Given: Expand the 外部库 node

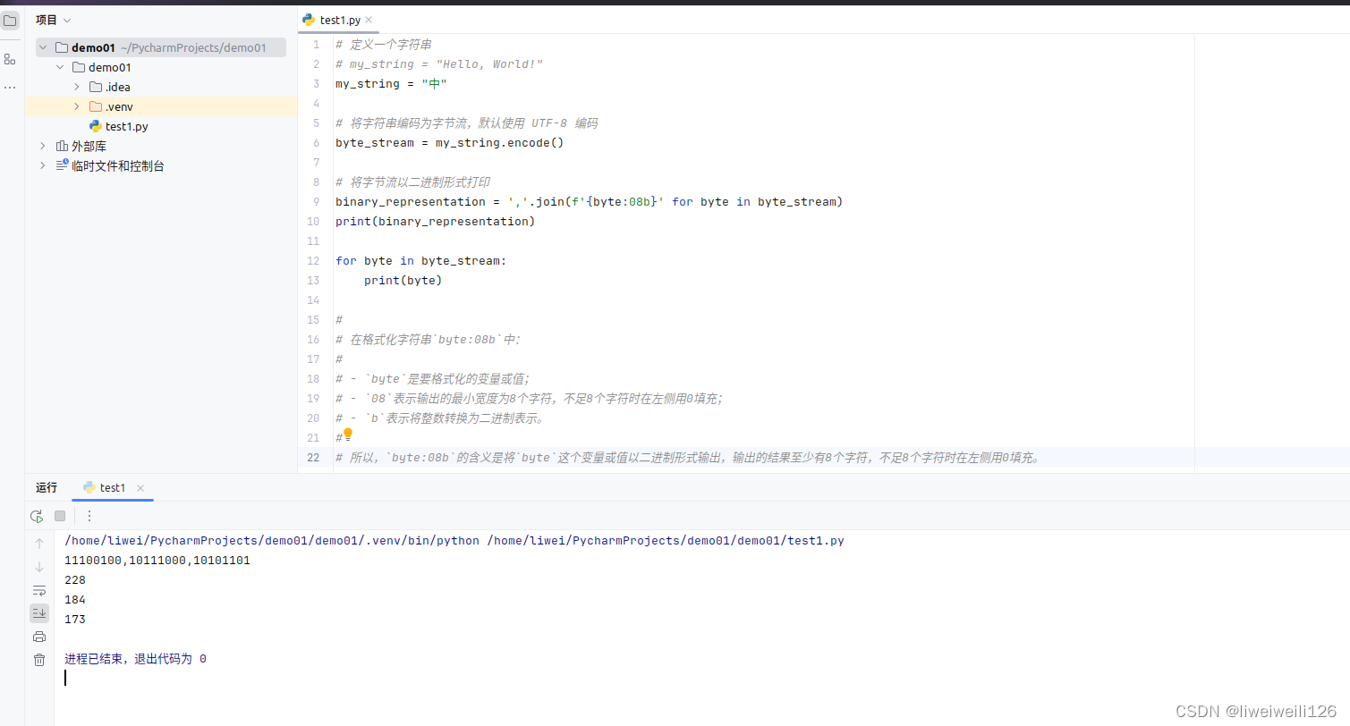Looking at the screenshot, I should (42, 146).
